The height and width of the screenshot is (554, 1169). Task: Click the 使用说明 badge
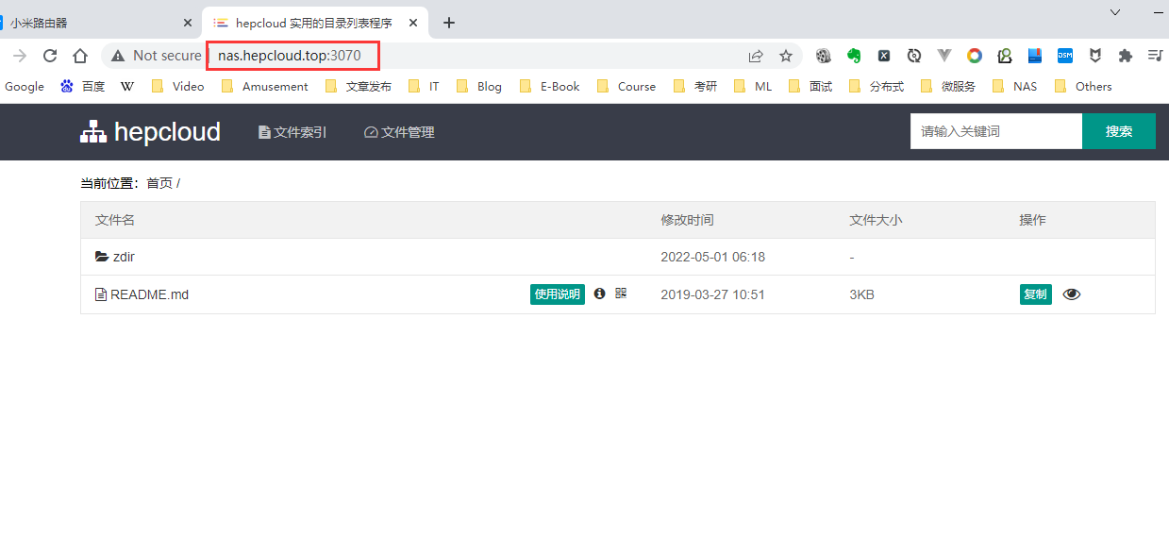[557, 294]
